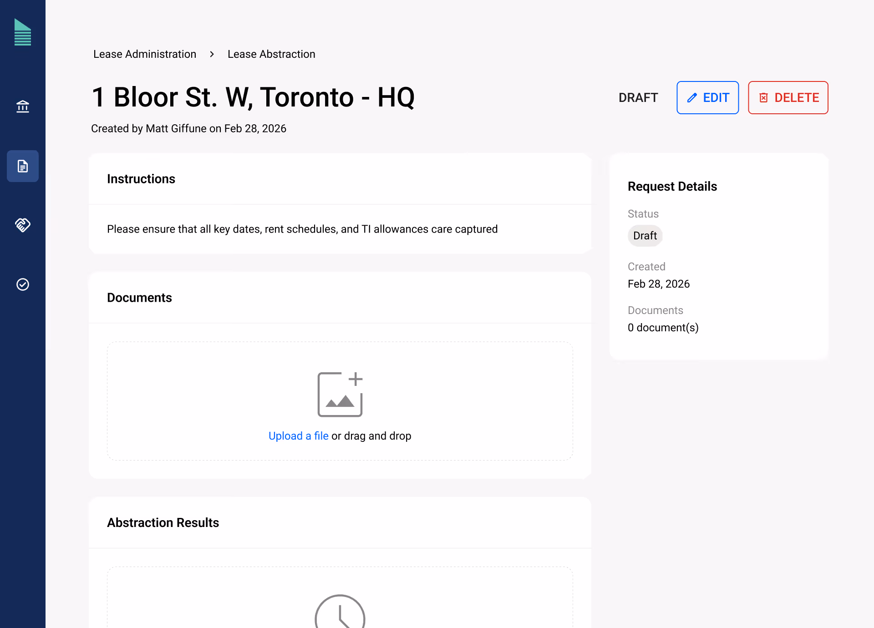Click the Feb 28, 2026 created date value

click(659, 284)
